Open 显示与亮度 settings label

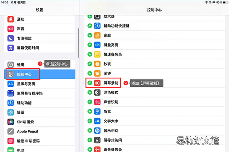point(26,84)
